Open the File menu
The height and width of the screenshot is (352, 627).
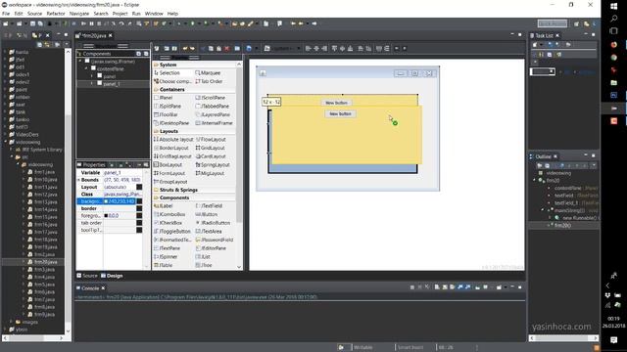(x=6, y=14)
